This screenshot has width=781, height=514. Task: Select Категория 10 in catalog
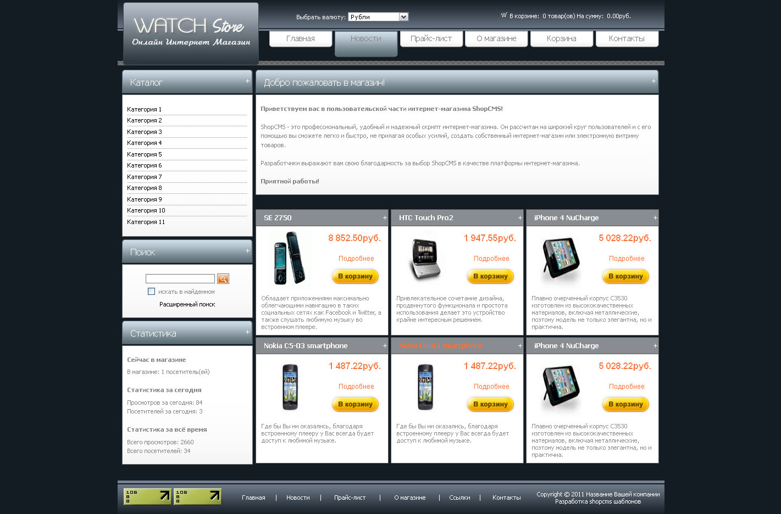pyautogui.click(x=146, y=210)
